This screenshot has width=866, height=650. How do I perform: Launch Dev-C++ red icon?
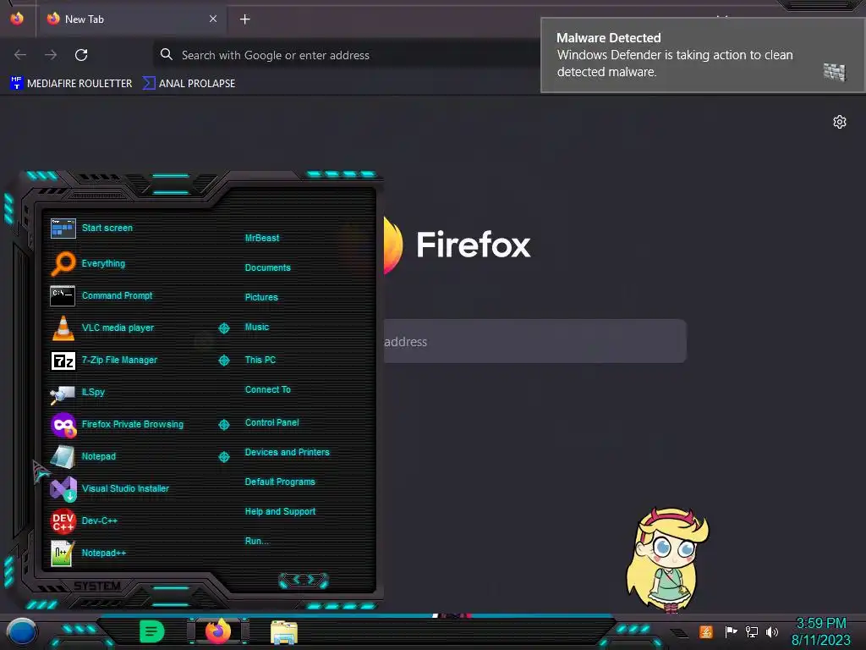[63, 521]
